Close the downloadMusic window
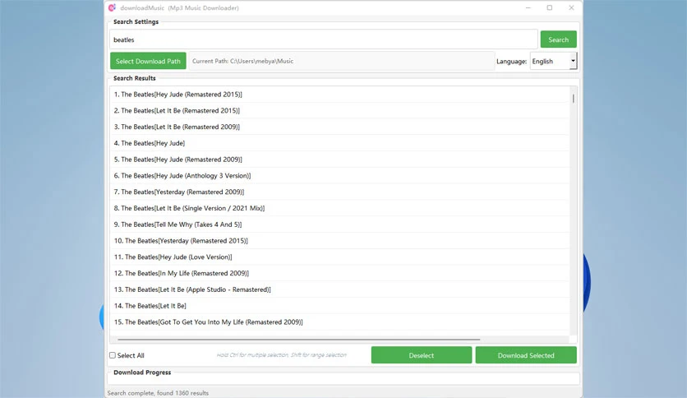687x398 pixels. 571,7
